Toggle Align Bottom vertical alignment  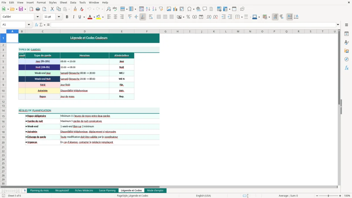pos(143,17)
